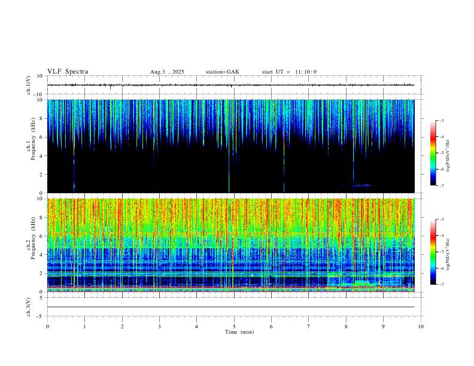Click the "6" tick on the Time axis
474x366 pixels.
pyautogui.click(x=272, y=327)
